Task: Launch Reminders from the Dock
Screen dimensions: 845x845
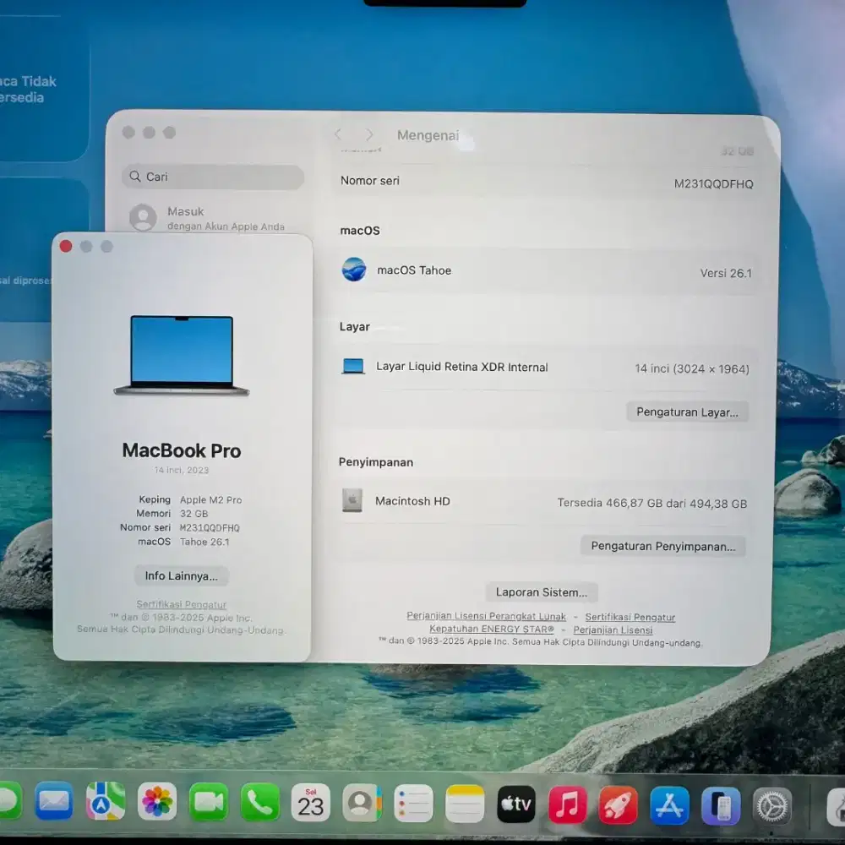Action: [x=413, y=804]
